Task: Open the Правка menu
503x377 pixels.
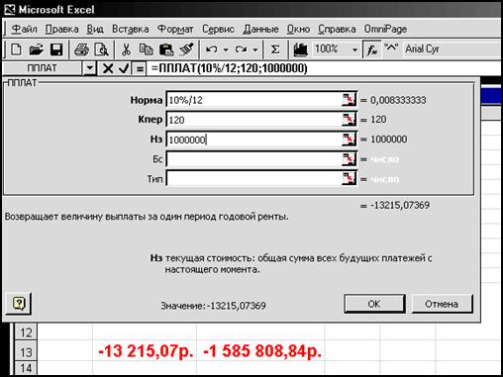Action: pos(61,30)
